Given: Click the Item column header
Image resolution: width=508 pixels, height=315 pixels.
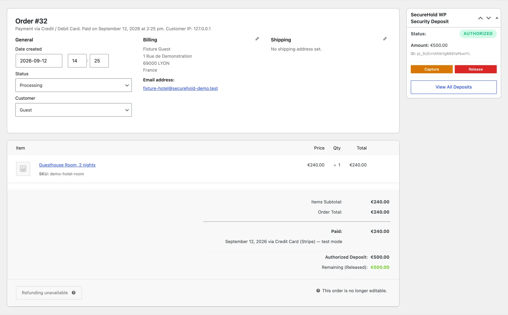Looking at the screenshot, I should tap(20, 148).
